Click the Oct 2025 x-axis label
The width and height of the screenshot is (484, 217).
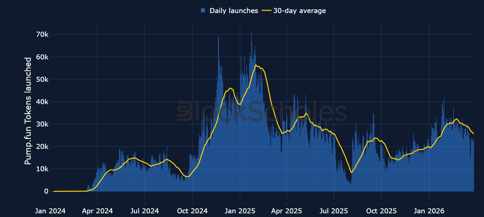pos(382,211)
